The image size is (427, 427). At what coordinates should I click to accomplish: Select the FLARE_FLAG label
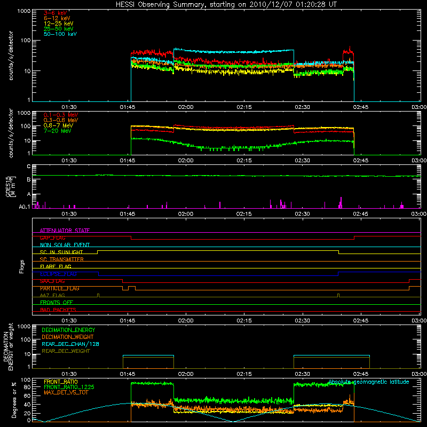[56, 266]
